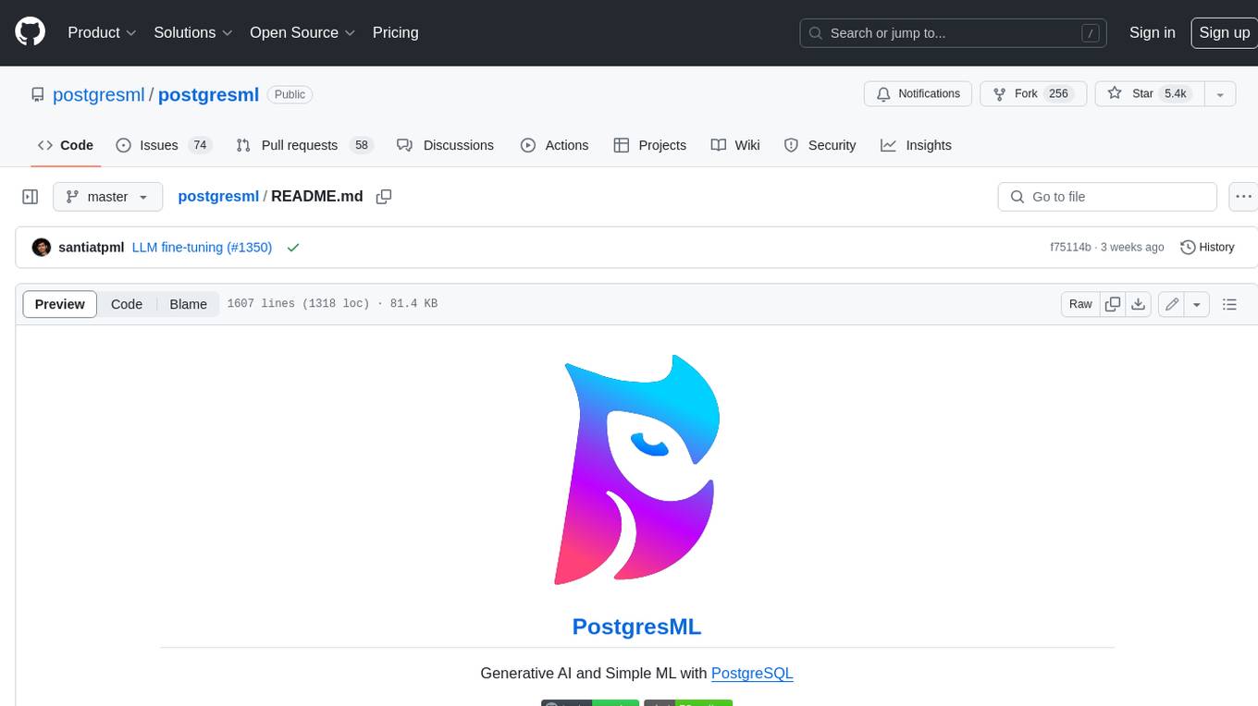Go to Pricing page
1258x706 pixels.
[395, 32]
